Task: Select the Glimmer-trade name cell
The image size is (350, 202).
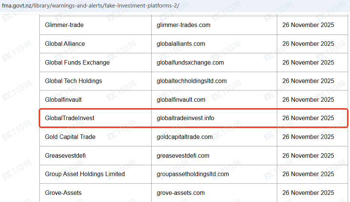Action: pyautogui.click(x=64, y=25)
